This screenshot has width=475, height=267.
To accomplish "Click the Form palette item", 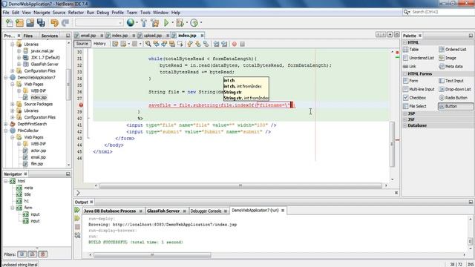I will 410,81.
